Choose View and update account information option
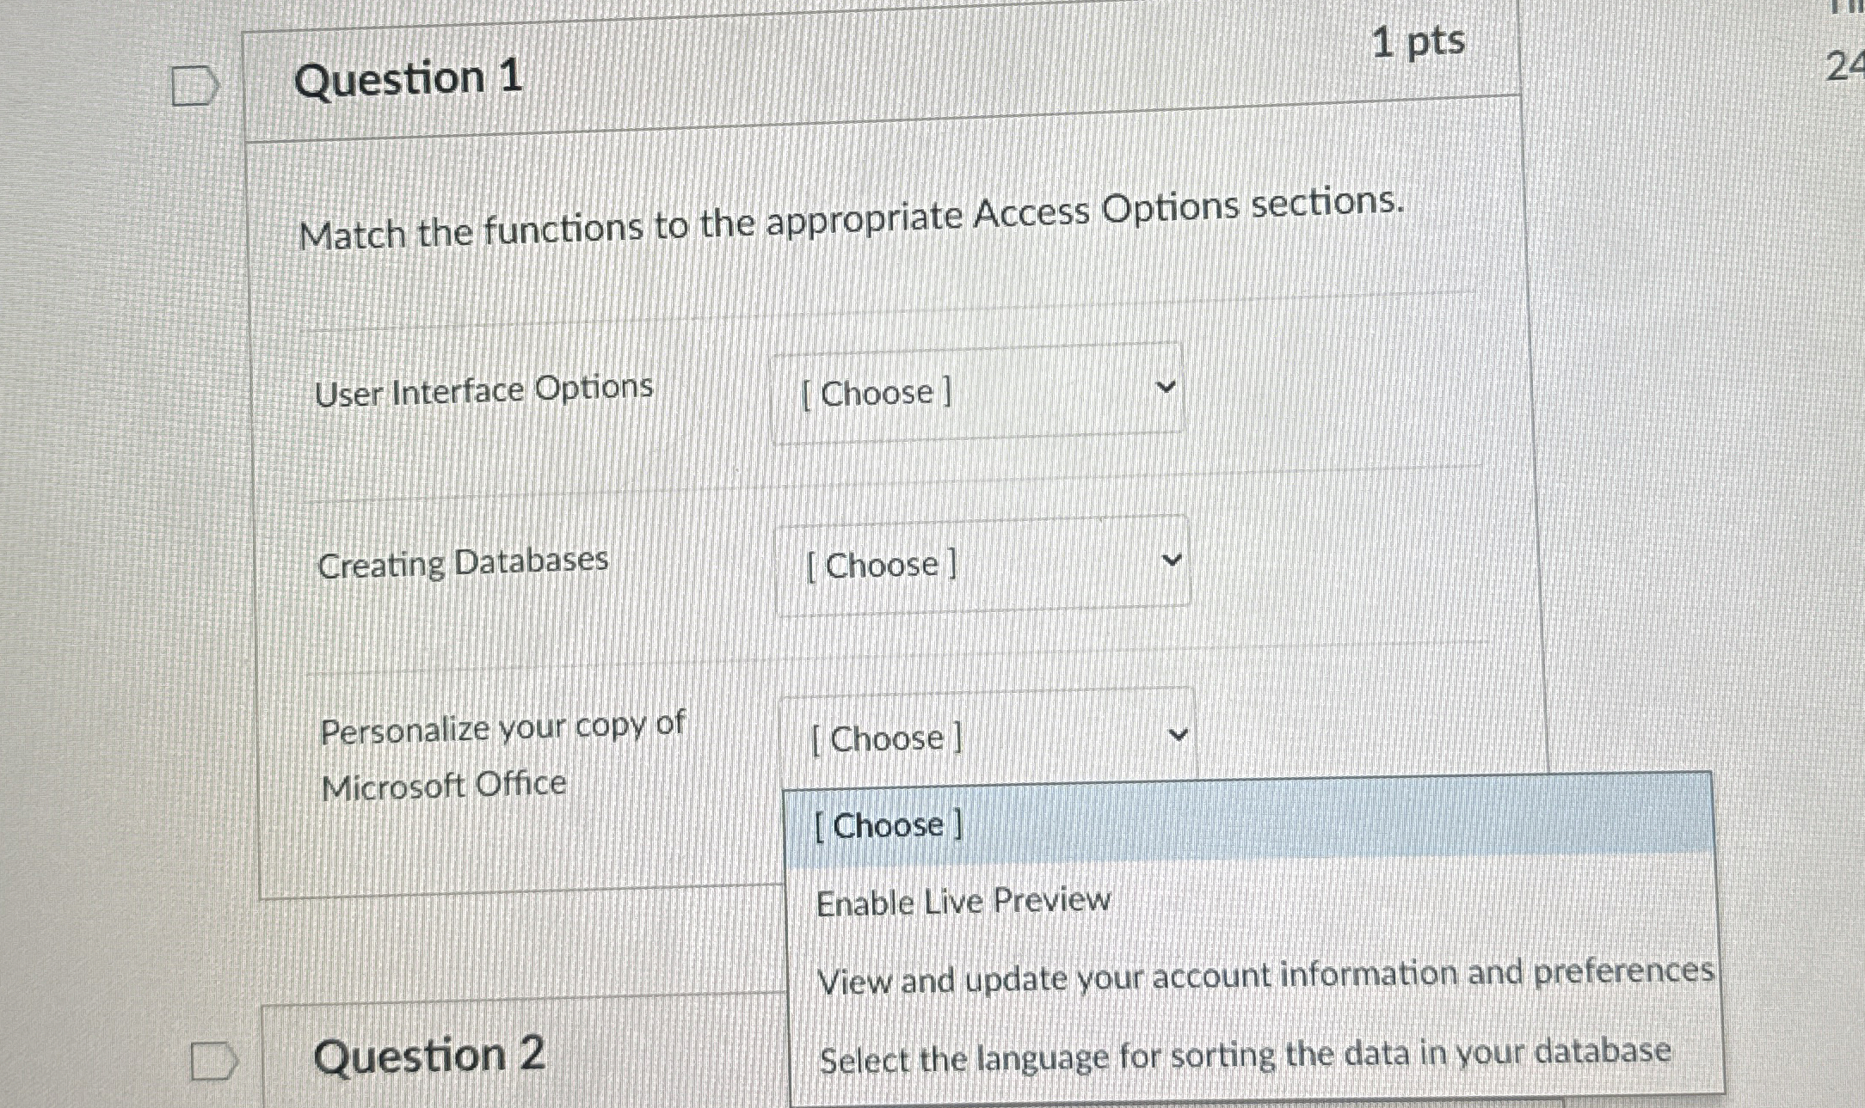This screenshot has width=1865, height=1108. click(1265, 976)
